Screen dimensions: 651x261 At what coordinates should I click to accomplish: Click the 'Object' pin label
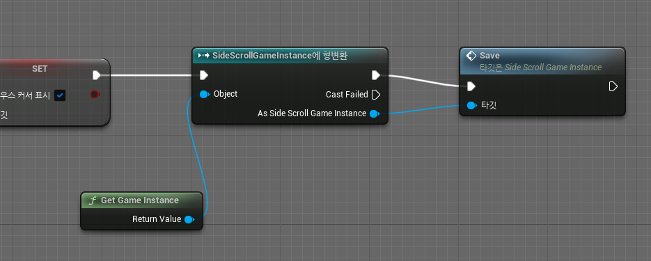(226, 94)
